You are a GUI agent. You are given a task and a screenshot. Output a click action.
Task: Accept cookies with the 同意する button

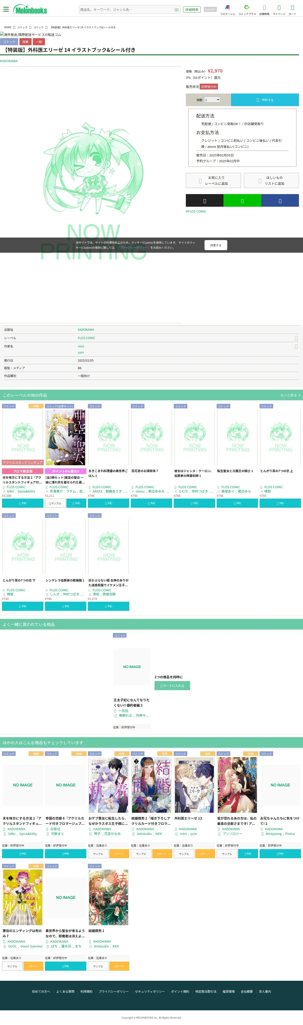(216, 245)
